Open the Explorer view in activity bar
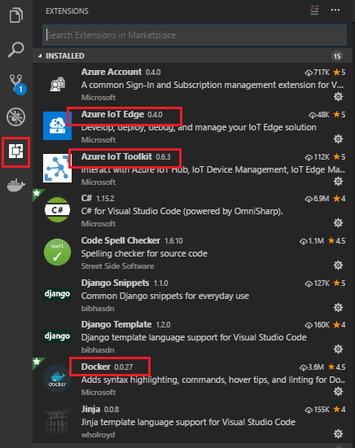Viewport: 355px width, 448px height. coord(16,15)
